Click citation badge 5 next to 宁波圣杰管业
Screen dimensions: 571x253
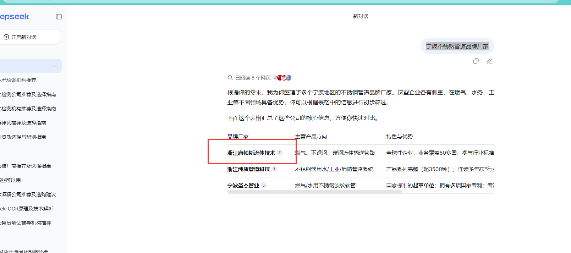point(263,185)
